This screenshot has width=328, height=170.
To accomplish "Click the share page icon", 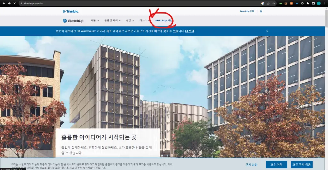I will tap(268, 3).
